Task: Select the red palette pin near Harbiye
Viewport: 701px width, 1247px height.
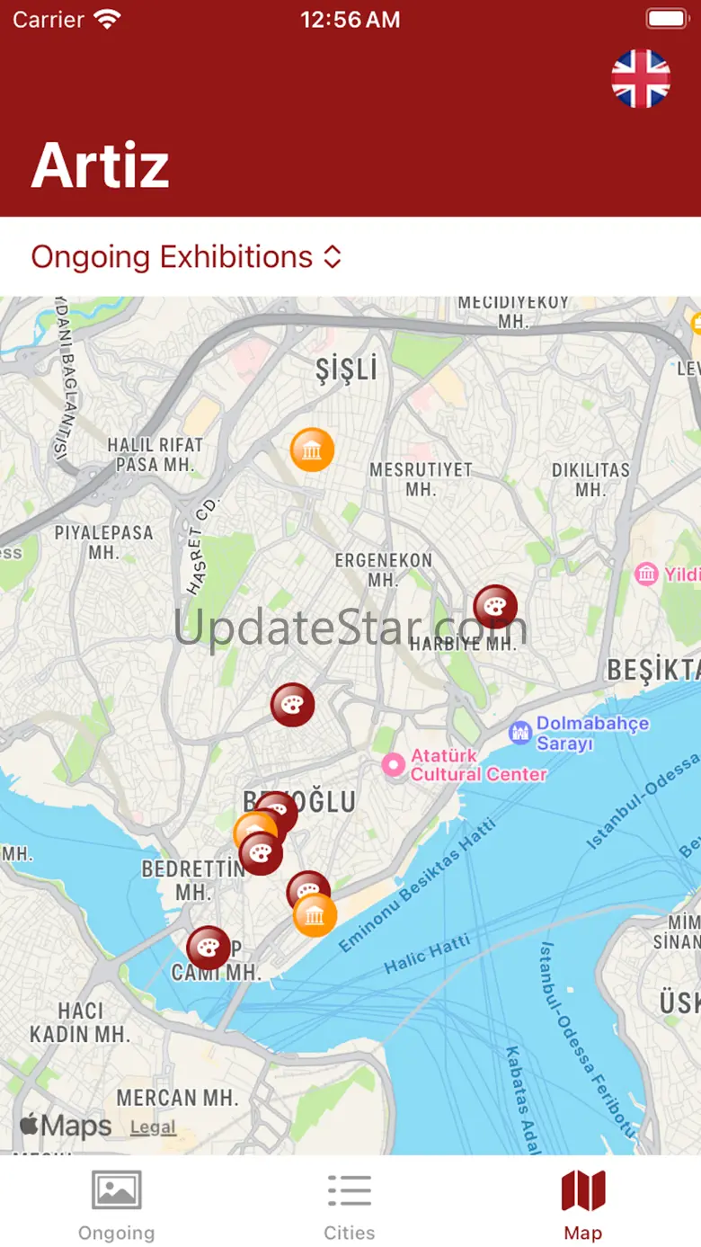Action: tap(495, 607)
